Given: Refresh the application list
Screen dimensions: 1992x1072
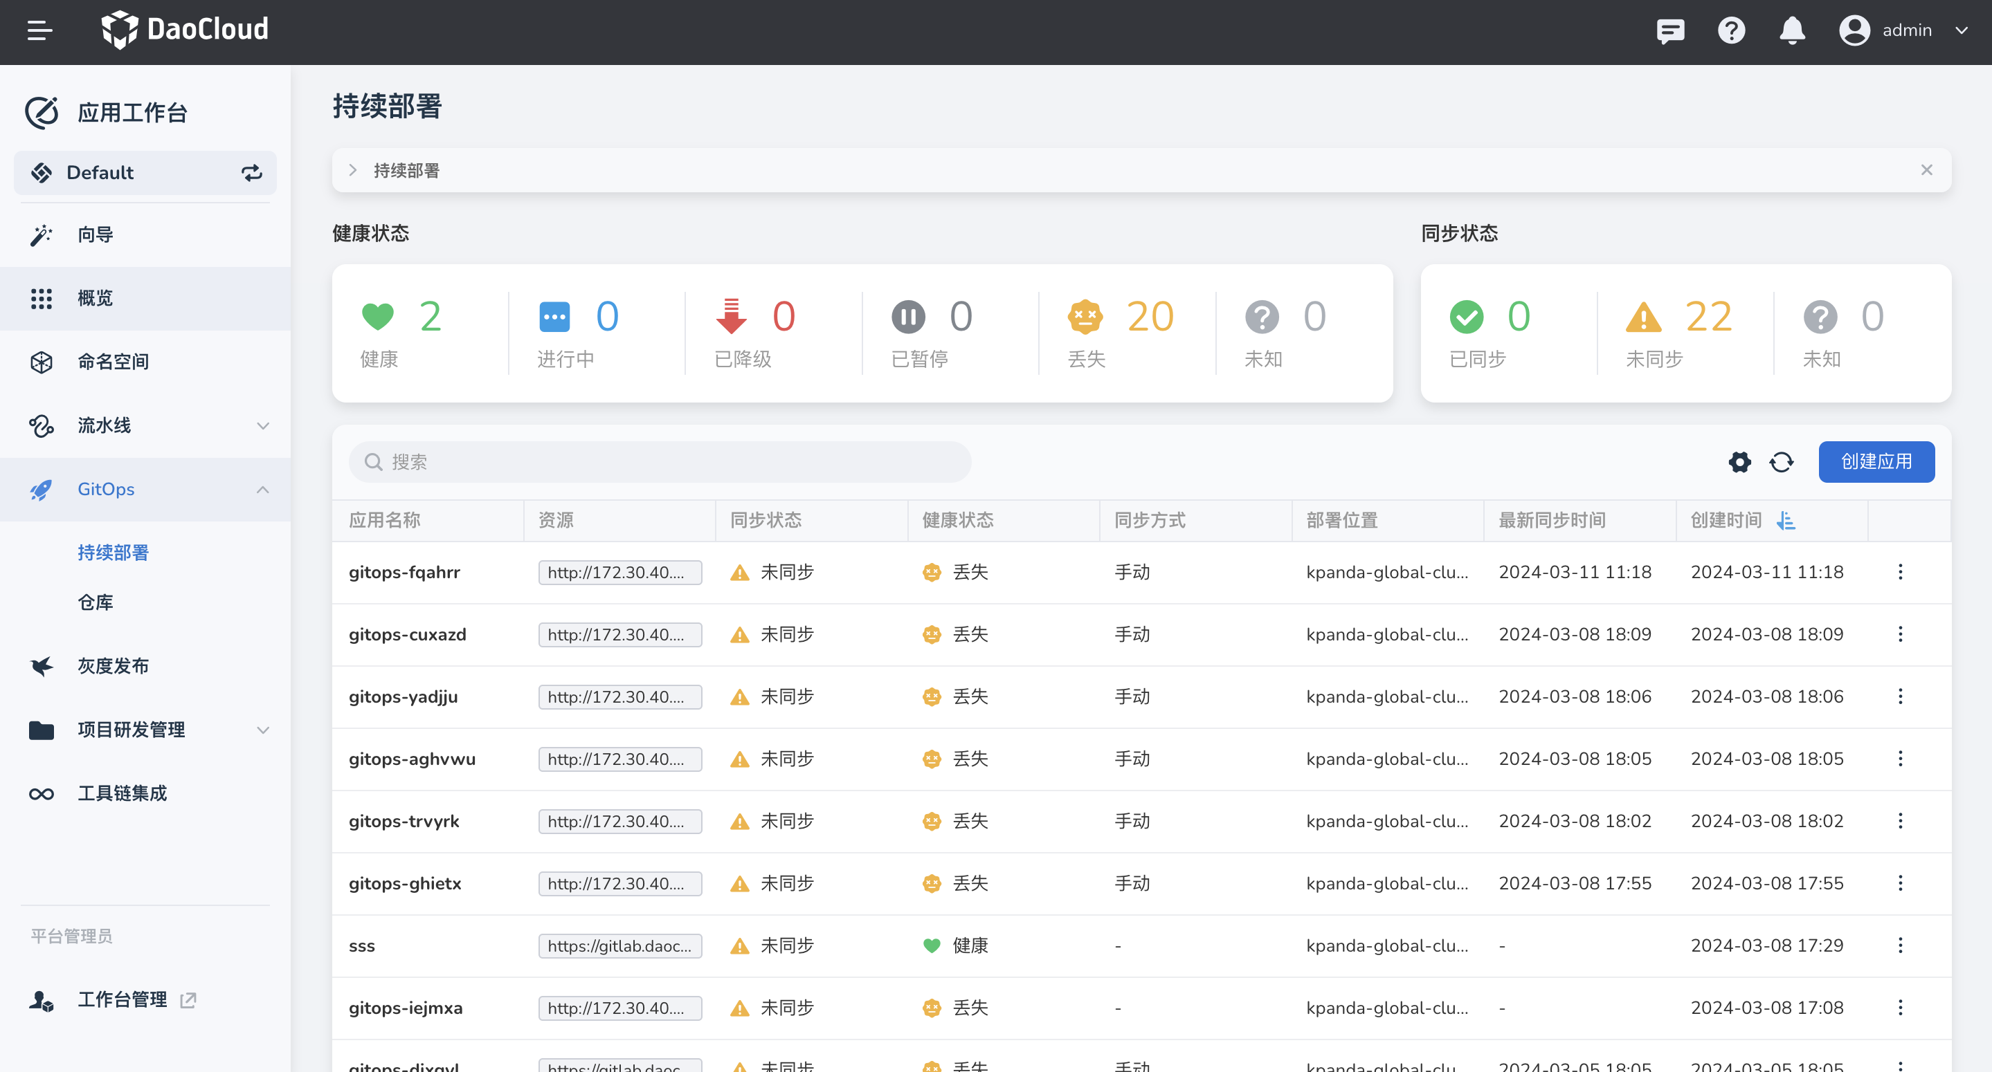Looking at the screenshot, I should (1781, 462).
